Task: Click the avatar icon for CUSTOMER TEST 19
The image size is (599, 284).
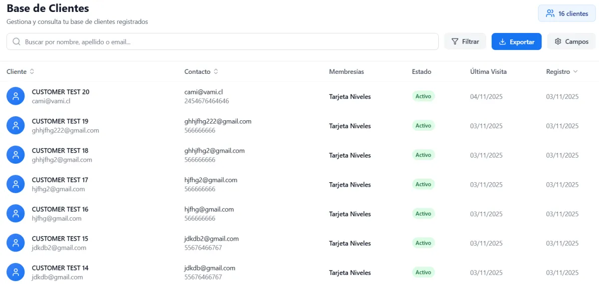Action: point(15,126)
